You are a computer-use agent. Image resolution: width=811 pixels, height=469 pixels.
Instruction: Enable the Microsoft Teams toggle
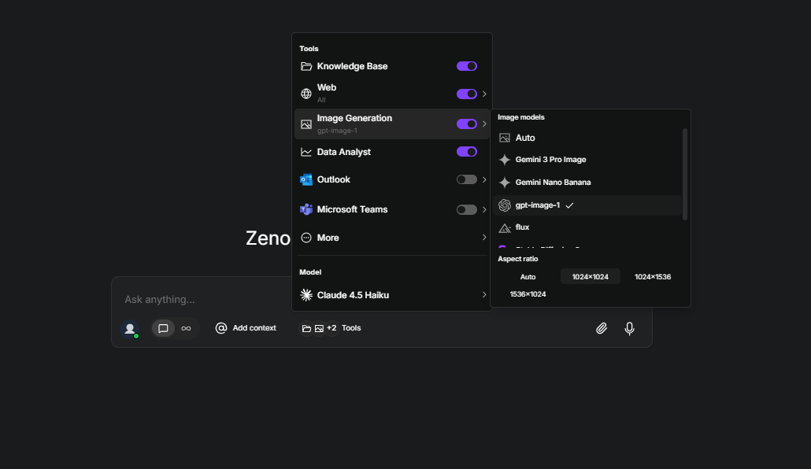(x=467, y=209)
